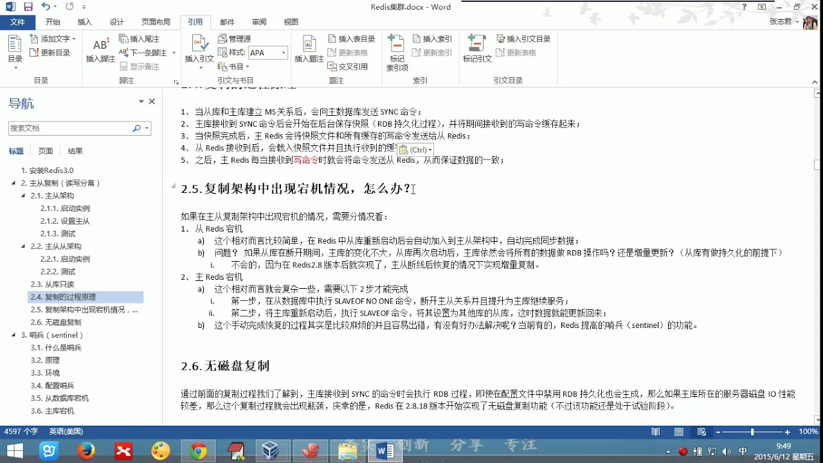Screen dimensions: 823x463
Task: Click 添加文字 in the ribbon
Action: click(53, 39)
